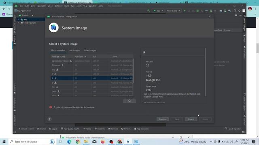Click the Previous button

click(163, 119)
